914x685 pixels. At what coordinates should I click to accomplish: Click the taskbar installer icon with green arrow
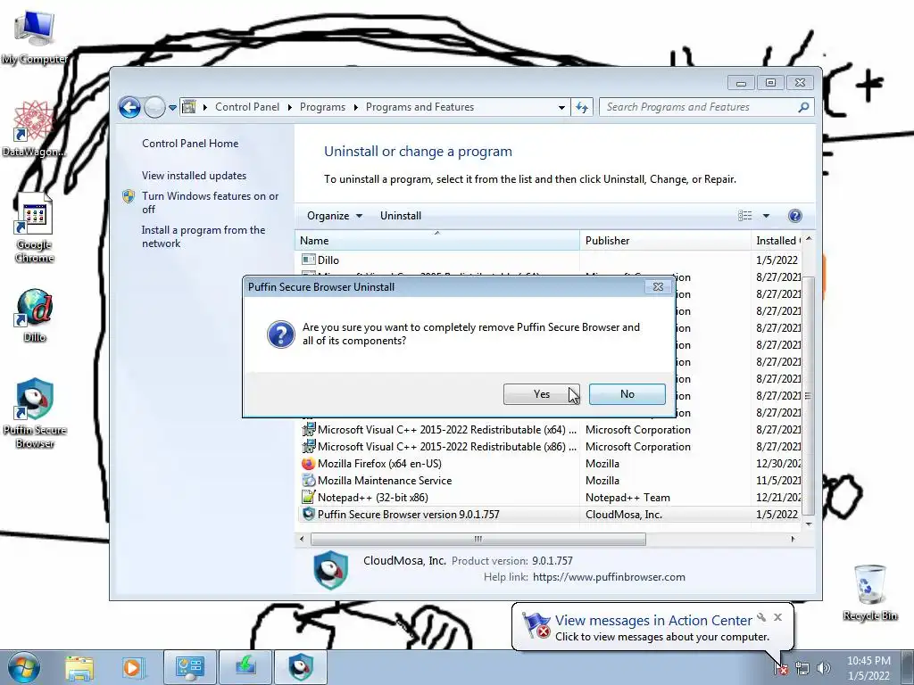245,667
